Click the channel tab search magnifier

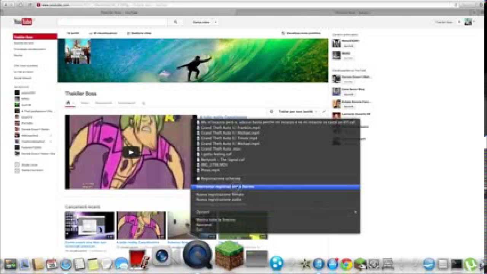tap(143, 103)
